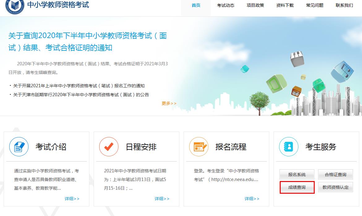Image resolution: width=362 pixels, height=216 pixels.
Task: Click 详细>> under 报名流程
Action: pos(252,199)
